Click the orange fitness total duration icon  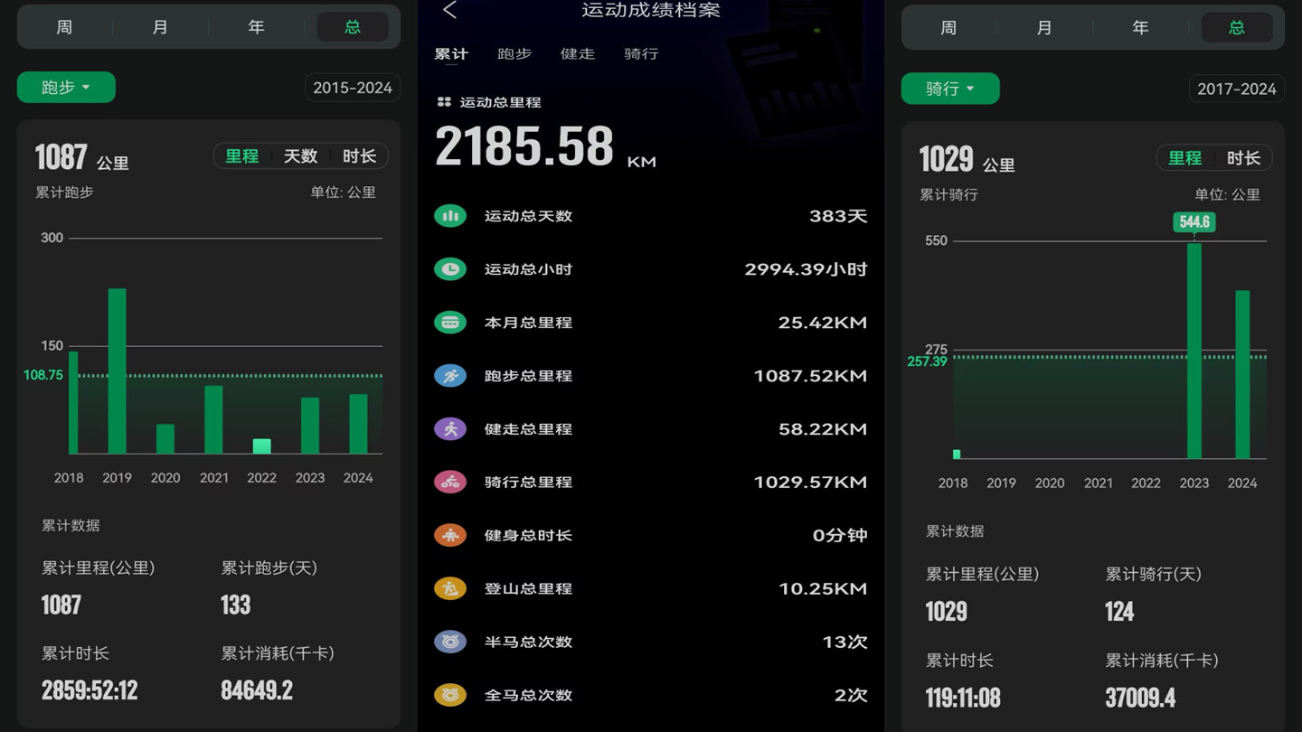(450, 536)
